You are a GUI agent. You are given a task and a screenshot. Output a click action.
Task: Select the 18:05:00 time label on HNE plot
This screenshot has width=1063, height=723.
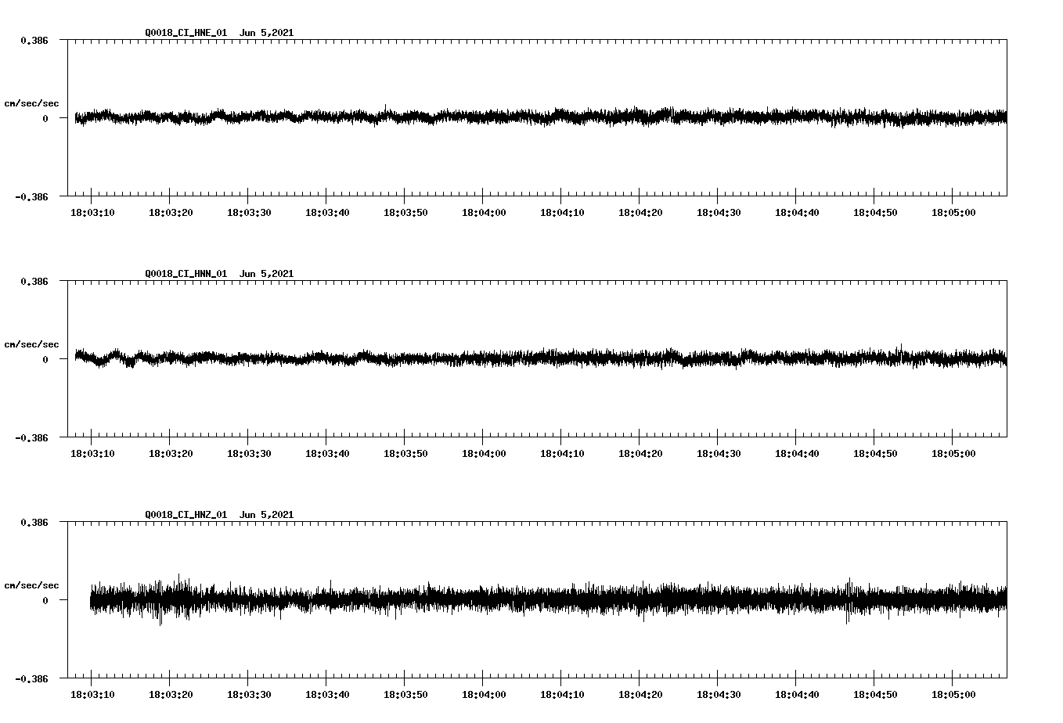953,213
